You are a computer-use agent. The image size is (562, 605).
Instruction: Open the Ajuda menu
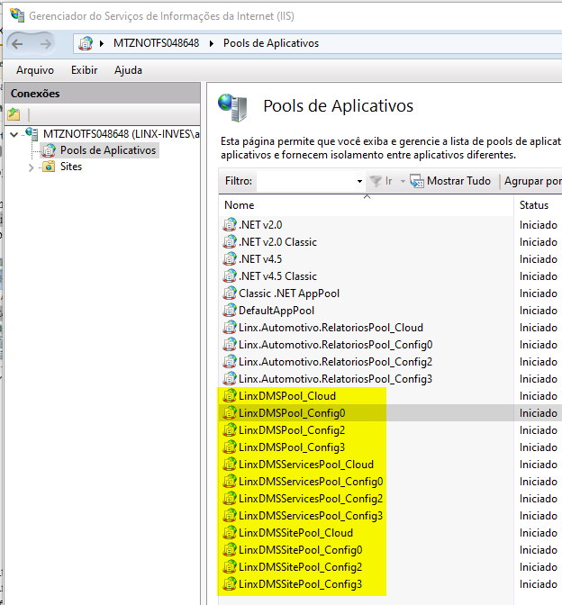click(x=128, y=70)
